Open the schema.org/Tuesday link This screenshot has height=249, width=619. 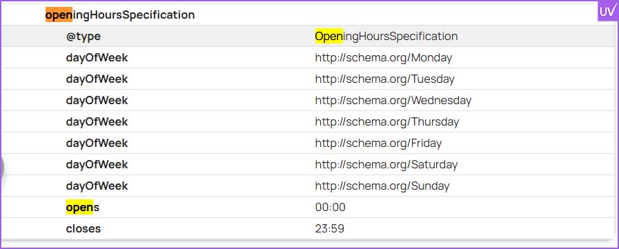coord(384,79)
